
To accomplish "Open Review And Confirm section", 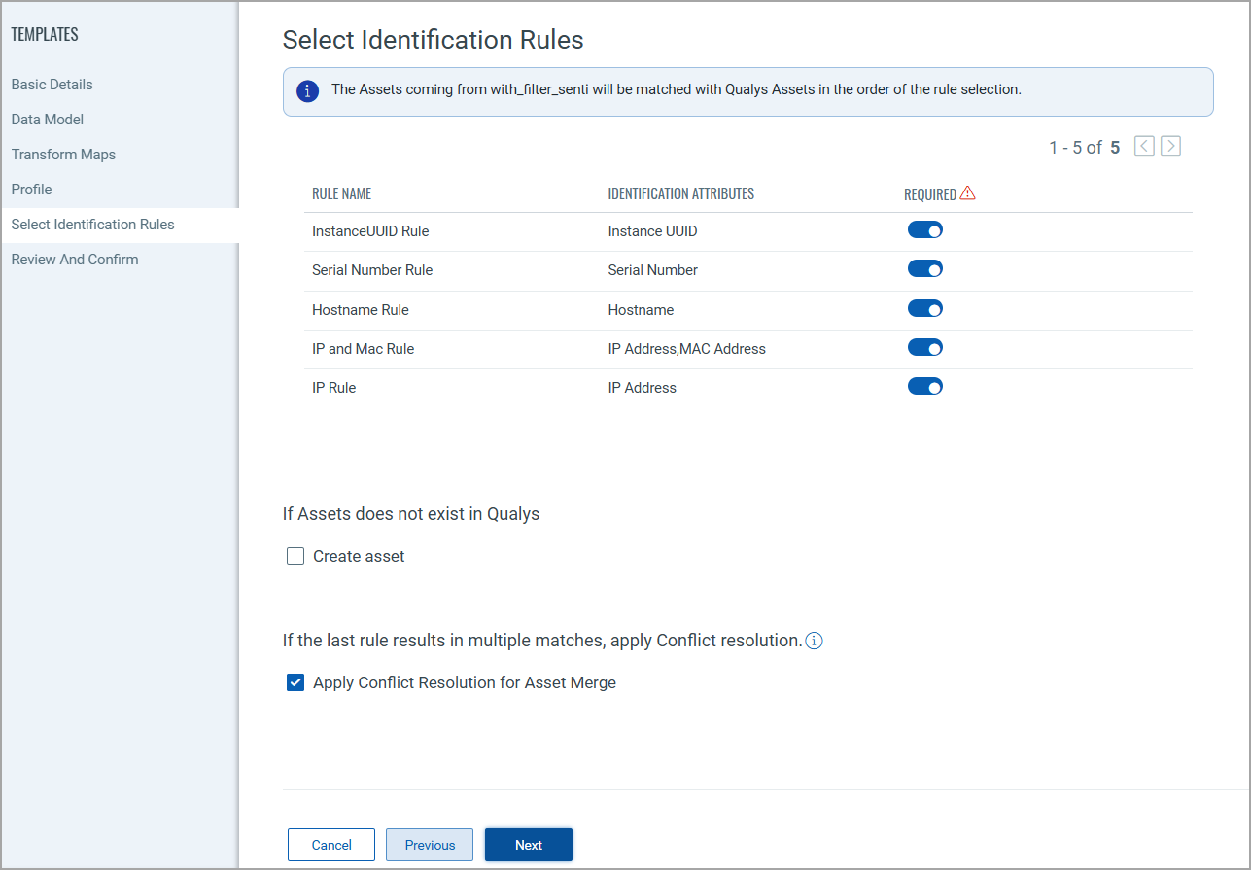I will tap(73, 259).
